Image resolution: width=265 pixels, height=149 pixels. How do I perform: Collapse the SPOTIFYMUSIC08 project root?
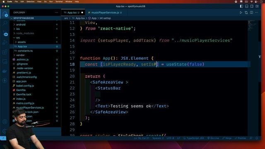(35, 18)
